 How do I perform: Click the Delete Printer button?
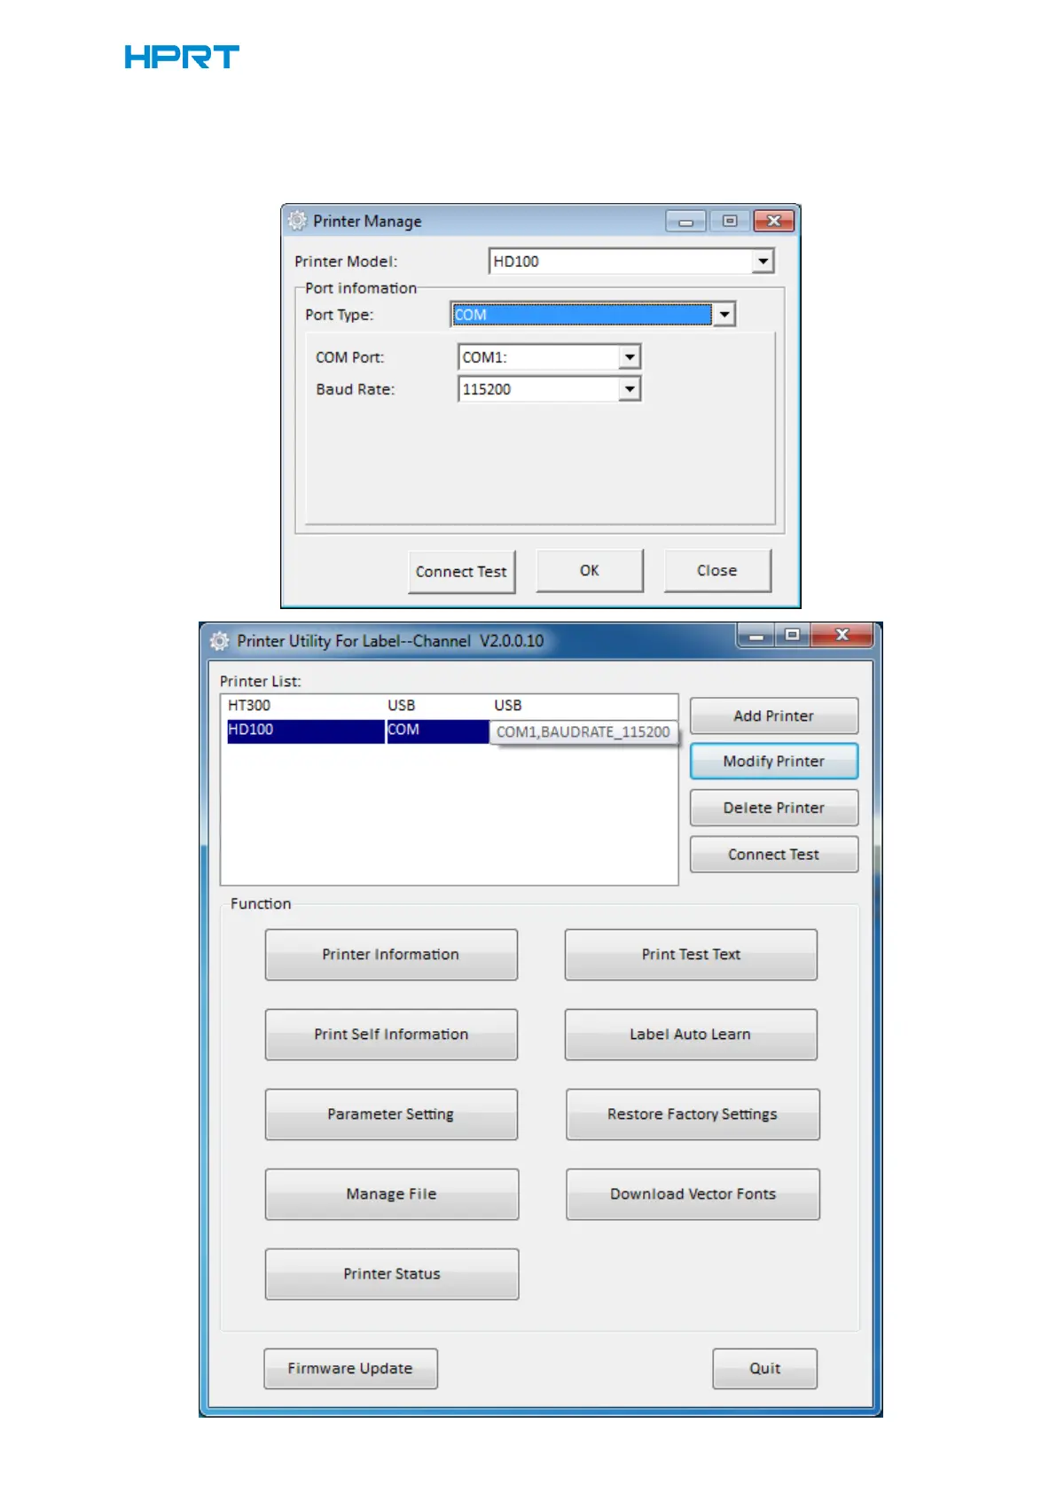click(x=774, y=808)
